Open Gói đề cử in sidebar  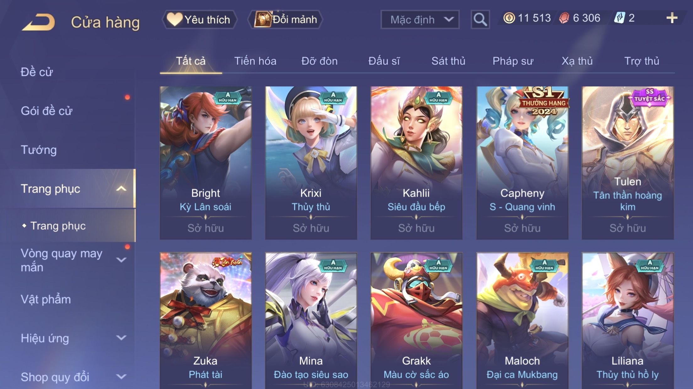[x=46, y=111]
